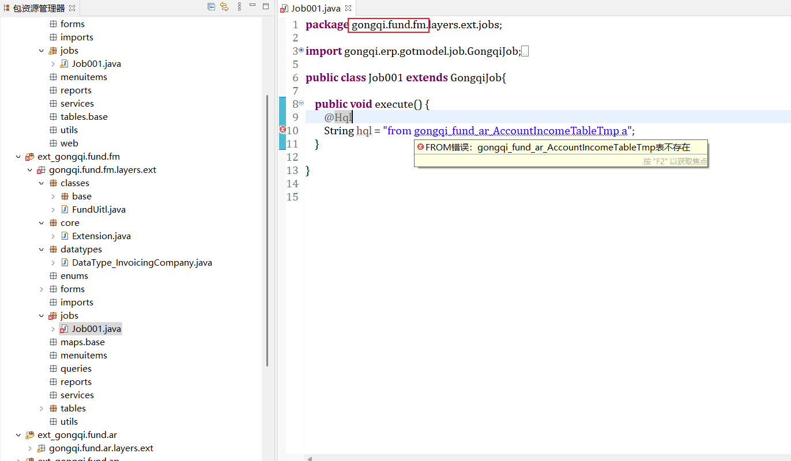
Task: Collapse the ext_gongqi.fund.ar project
Action: click(18, 435)
